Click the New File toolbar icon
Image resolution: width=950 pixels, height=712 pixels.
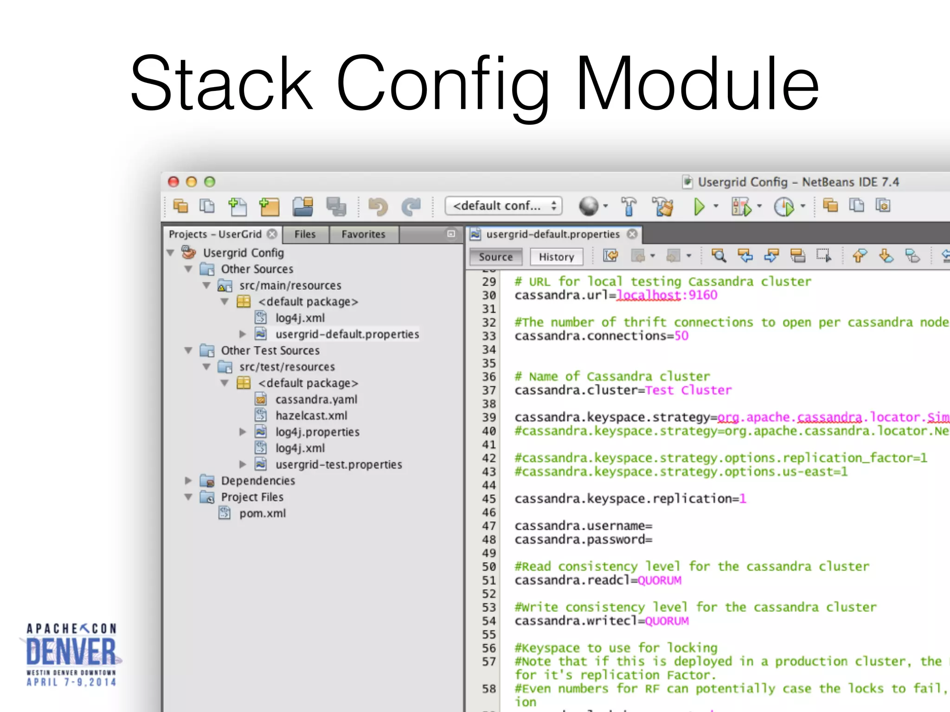(238, 207)
